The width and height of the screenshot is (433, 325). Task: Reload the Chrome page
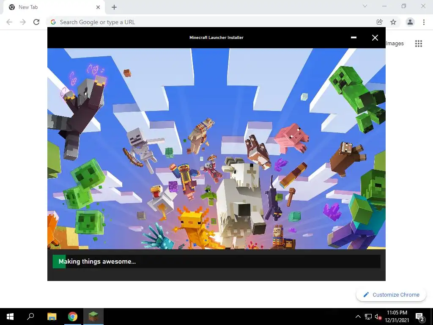[x=36, y=22]
